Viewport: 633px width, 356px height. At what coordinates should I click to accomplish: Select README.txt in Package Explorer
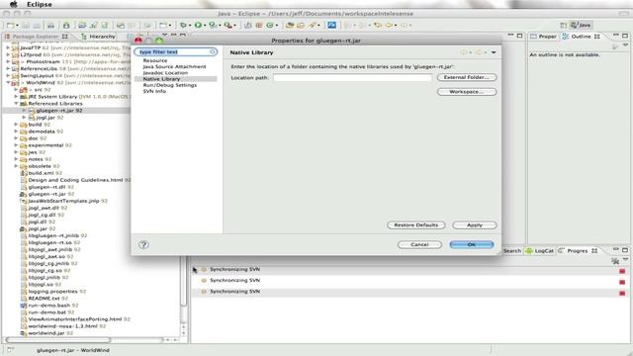click(x=44, y=298)
